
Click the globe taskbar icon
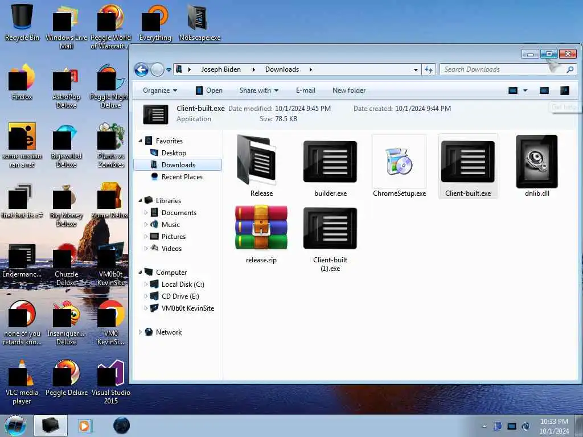click(122, 426)
